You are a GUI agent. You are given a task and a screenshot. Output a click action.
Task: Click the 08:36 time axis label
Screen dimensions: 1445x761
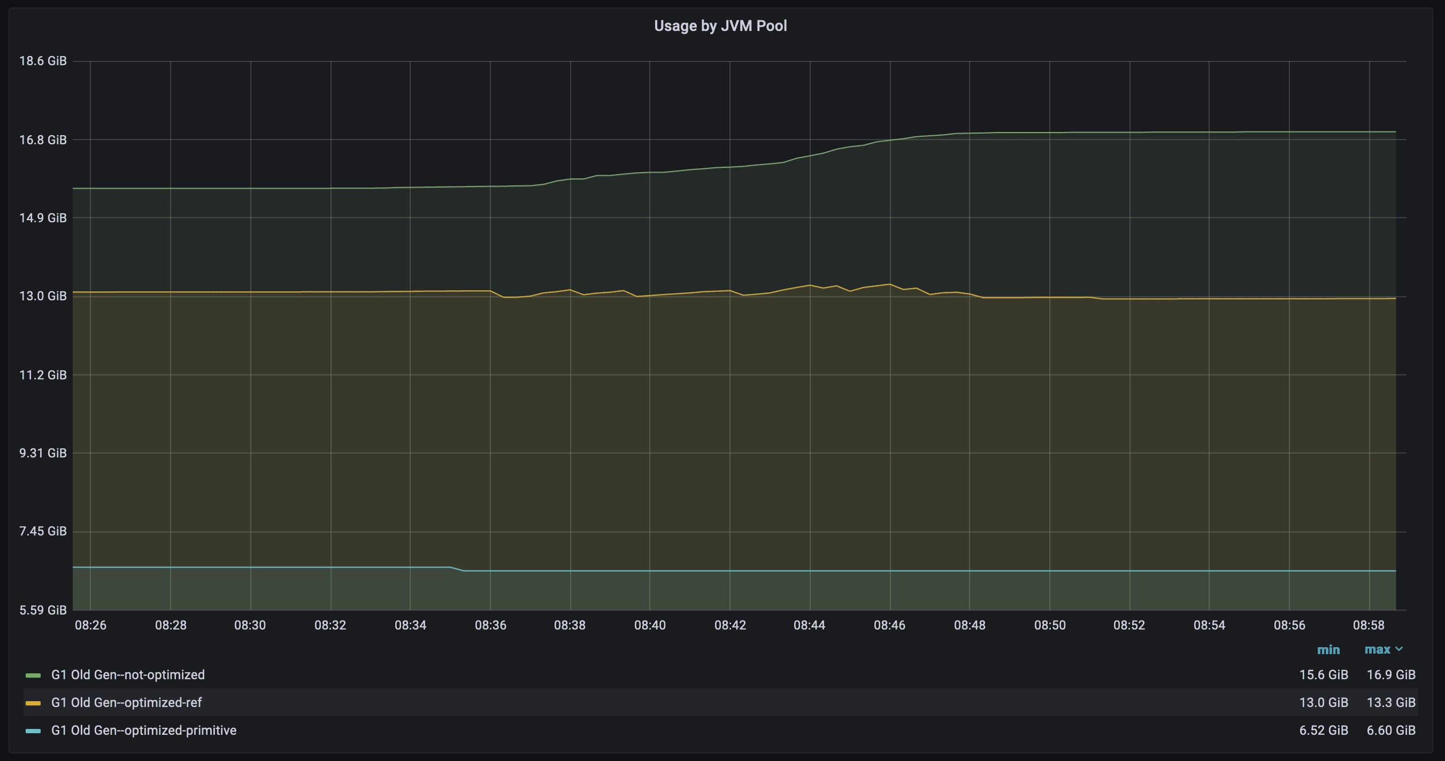(x=490, y=625)
